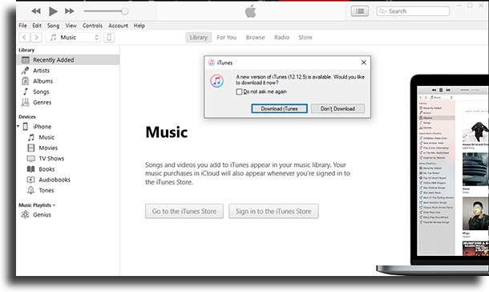The image size is (489, 292).
Task: Switch to the Store tab
Action: pyautogui.click(x=305, y=38)
